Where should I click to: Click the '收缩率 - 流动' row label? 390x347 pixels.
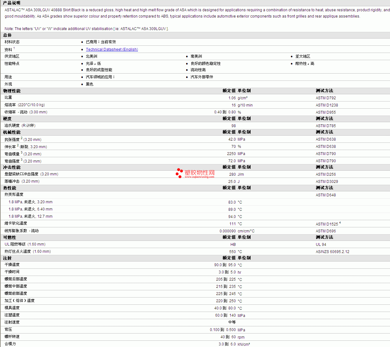point(26,112)
